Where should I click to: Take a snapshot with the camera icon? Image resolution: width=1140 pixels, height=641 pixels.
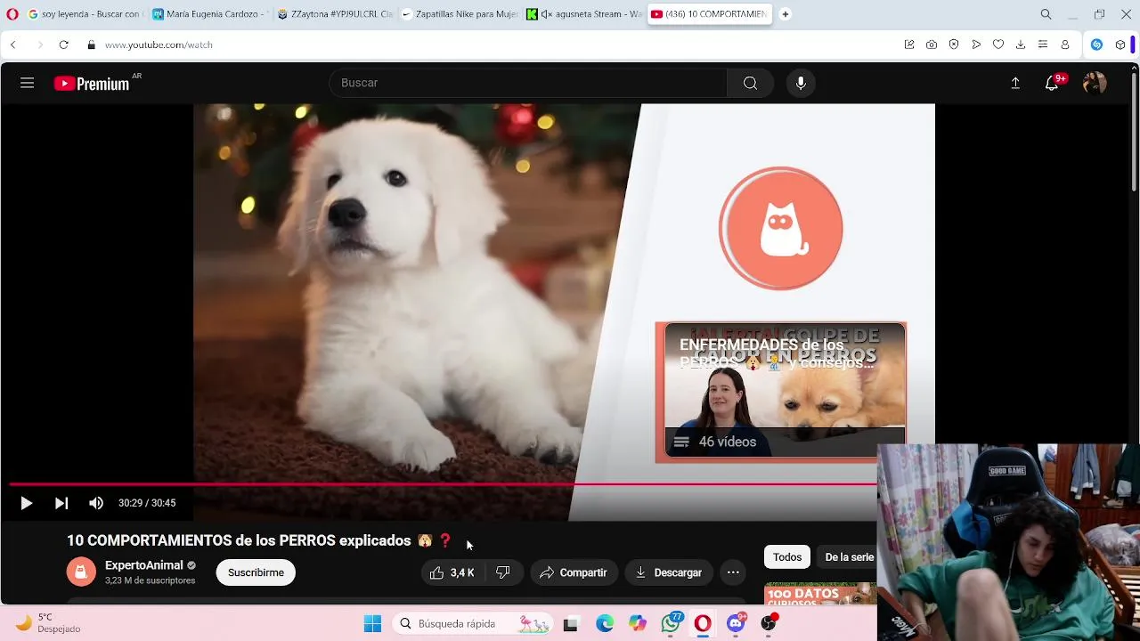point(931,45)
